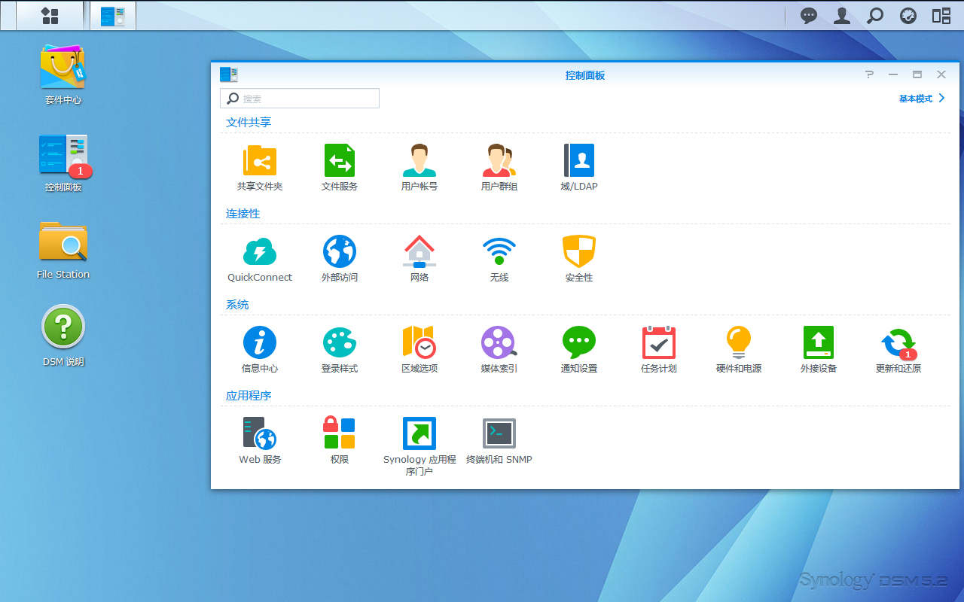Screen dimensions: 964x602
Task: Open the 安全性 security shield icon
Action: [579, 251]
